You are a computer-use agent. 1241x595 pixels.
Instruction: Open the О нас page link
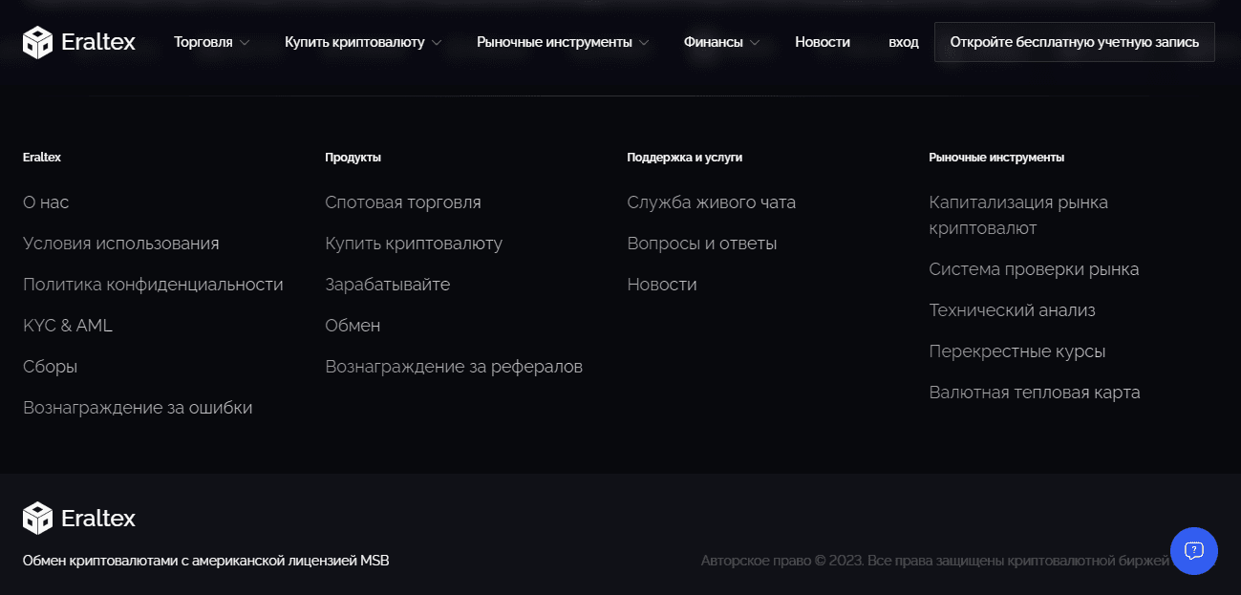pyautogui.click(x=46, y=202)
